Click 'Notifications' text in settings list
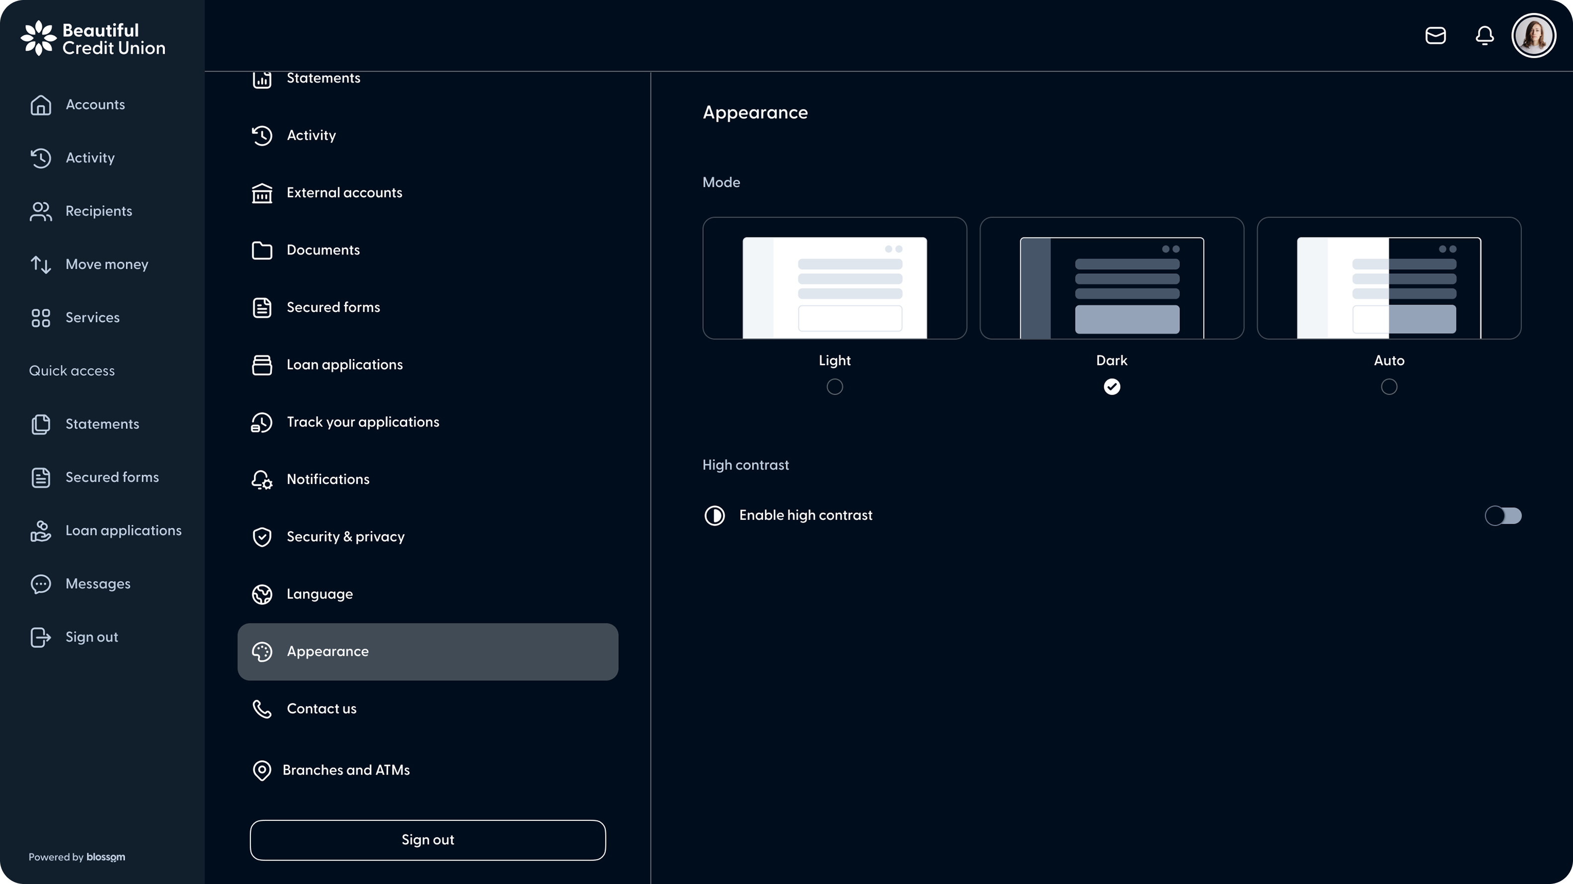The height and width of the screenshot is (884, 1573). pyautogui.click(x=328, y=480)
